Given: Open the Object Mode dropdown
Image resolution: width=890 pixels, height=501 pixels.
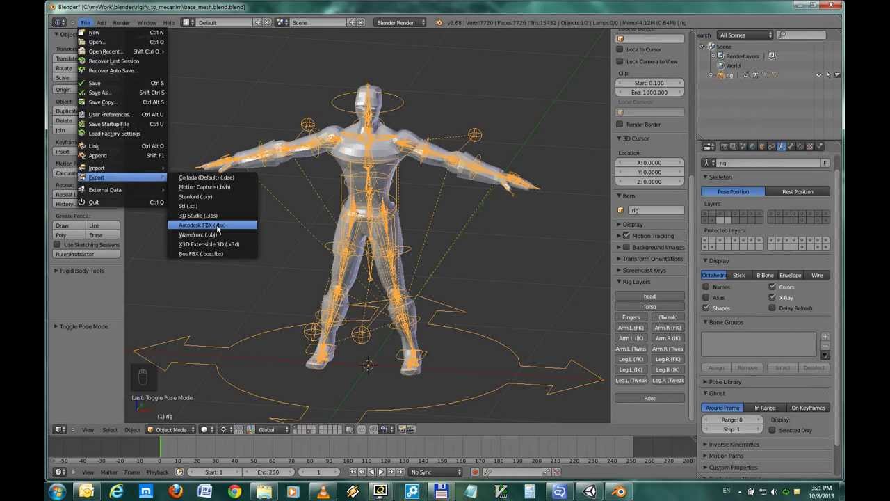Looking at the screenshot, I should click(170, 429).
